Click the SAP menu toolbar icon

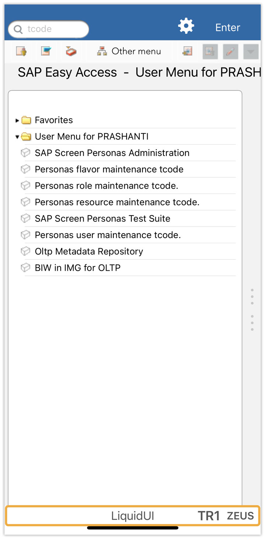pyautogui.click(x=46, y=52)
